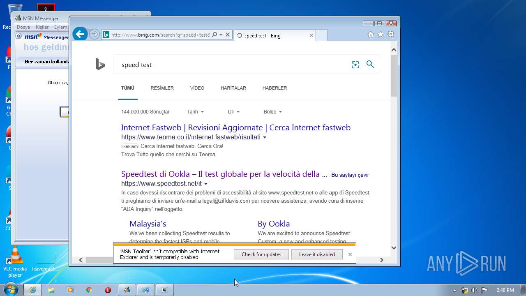Open Google Chrome taskbar icon
This screenshot has width=526, height=296.
tap(89, 290)
